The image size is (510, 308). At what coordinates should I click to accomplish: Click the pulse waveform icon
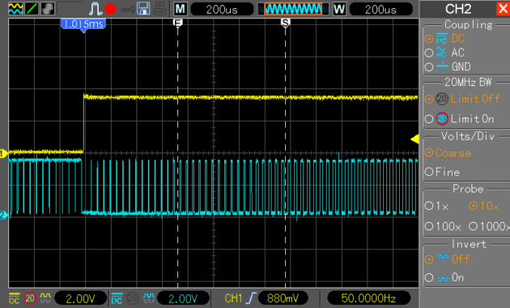click(x=96, y=9)
